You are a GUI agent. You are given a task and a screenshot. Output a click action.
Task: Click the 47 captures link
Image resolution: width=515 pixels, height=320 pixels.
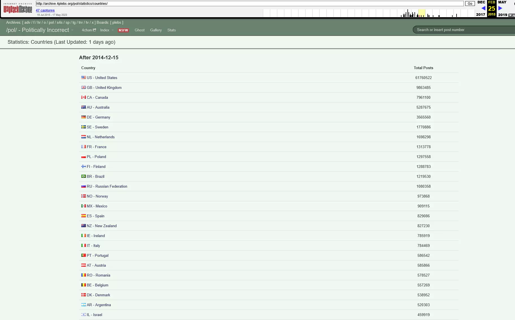click(45, 10)
